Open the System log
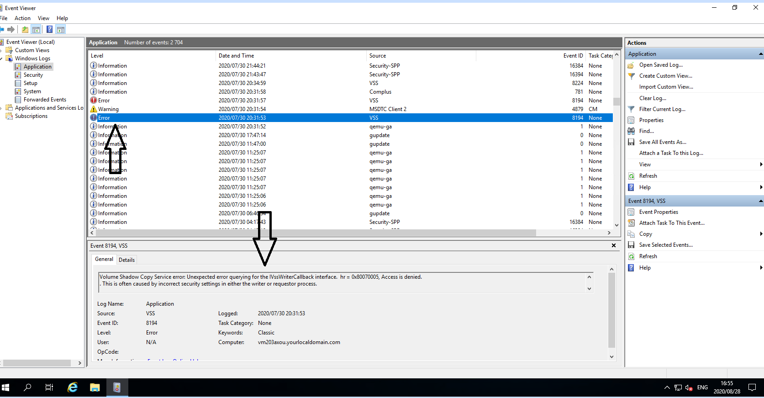 [32, 91]
